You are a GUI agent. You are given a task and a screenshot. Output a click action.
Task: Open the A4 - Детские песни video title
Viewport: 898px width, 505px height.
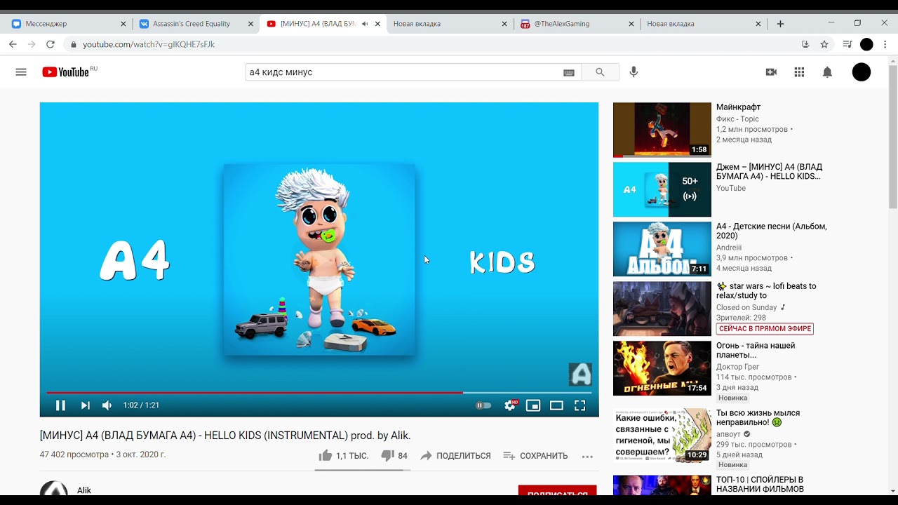pyautogui.click(x=771, y=231)
